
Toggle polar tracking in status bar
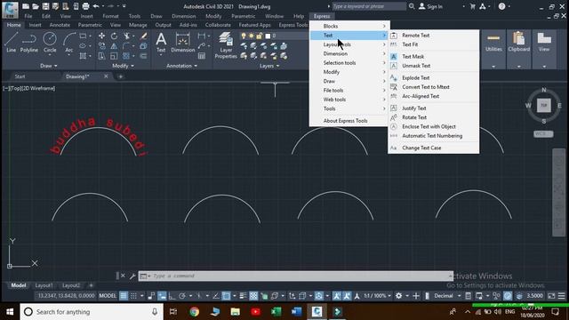(x=182, y=296)
